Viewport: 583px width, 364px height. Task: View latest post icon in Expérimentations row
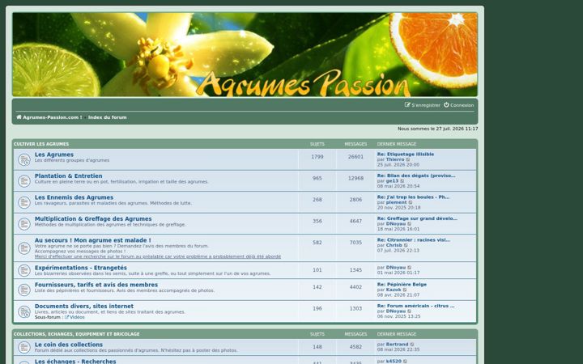pos(410,268)
